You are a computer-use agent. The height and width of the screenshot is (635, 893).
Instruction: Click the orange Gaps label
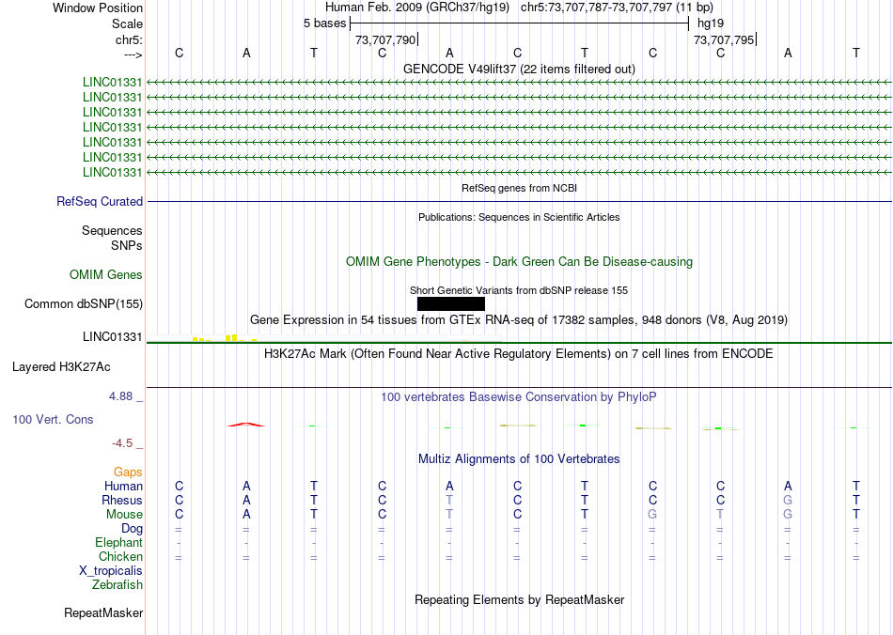pyautogui.click(x=128, y=472)
